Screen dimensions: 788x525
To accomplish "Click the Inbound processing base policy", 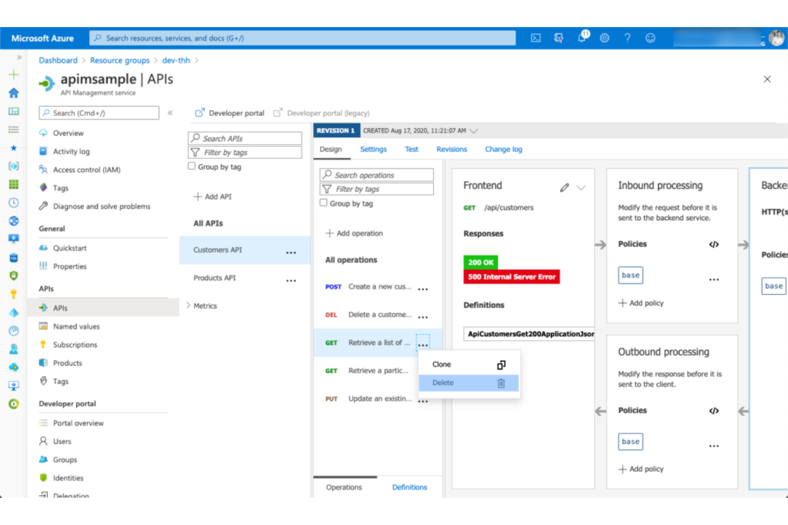I will [630, 276].
